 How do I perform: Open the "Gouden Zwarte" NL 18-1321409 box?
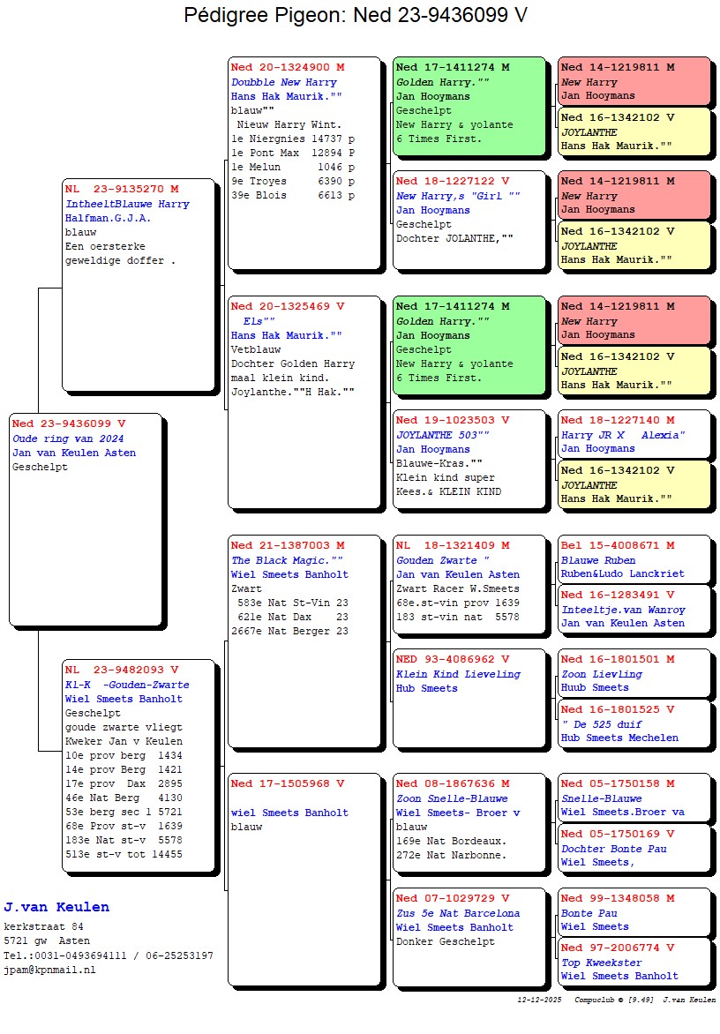pos(469,583)
